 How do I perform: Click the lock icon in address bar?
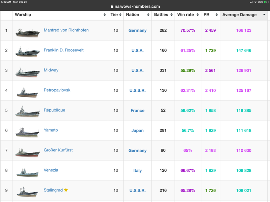coord(112,6)
